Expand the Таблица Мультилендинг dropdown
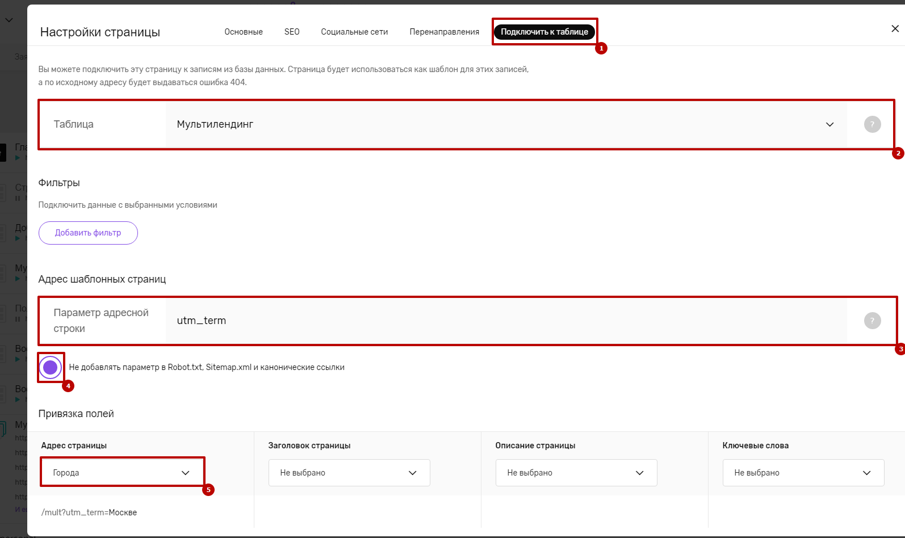The image size is (905, 538). point(506,124)
